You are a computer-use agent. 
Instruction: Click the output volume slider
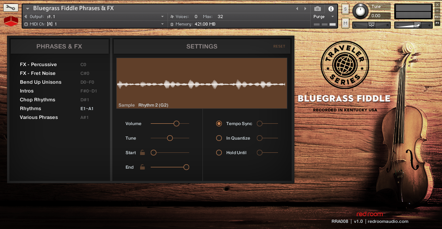(413, 25)
